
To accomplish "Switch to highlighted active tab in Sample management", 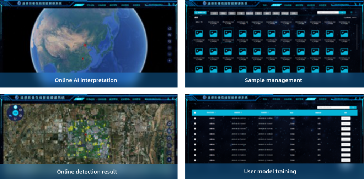I will click(x=276, y=5).
